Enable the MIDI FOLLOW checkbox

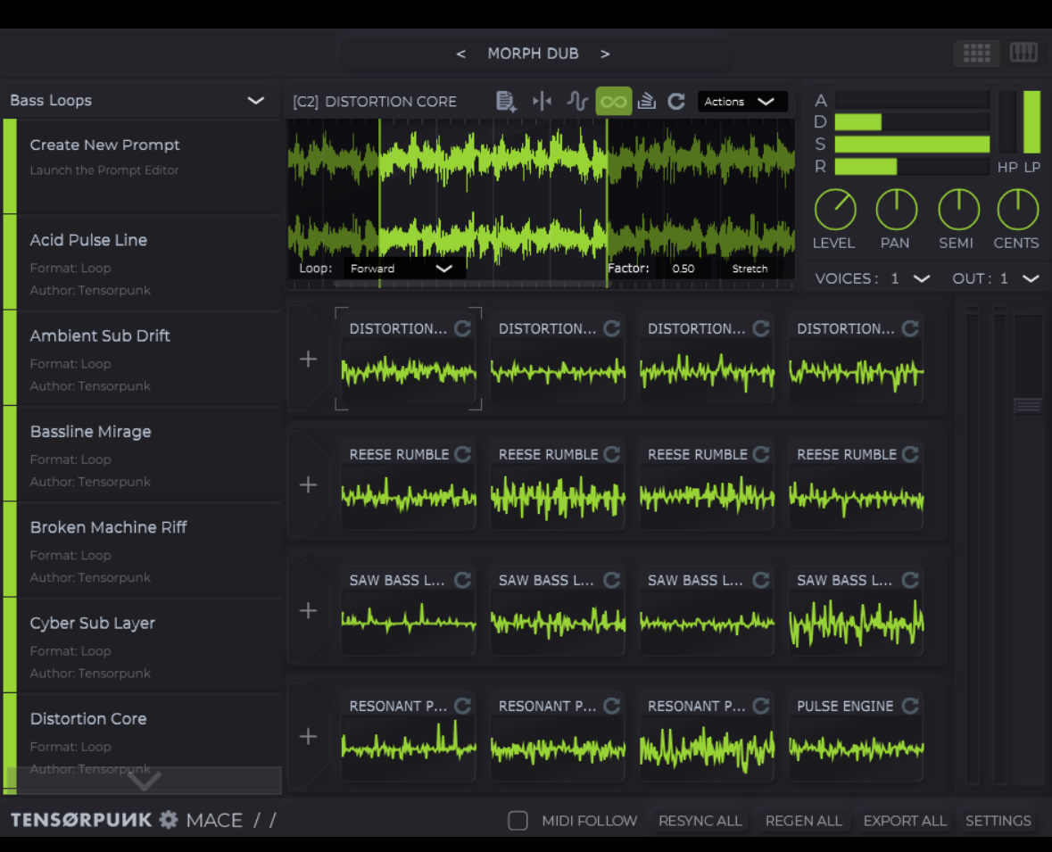[518, 821]
